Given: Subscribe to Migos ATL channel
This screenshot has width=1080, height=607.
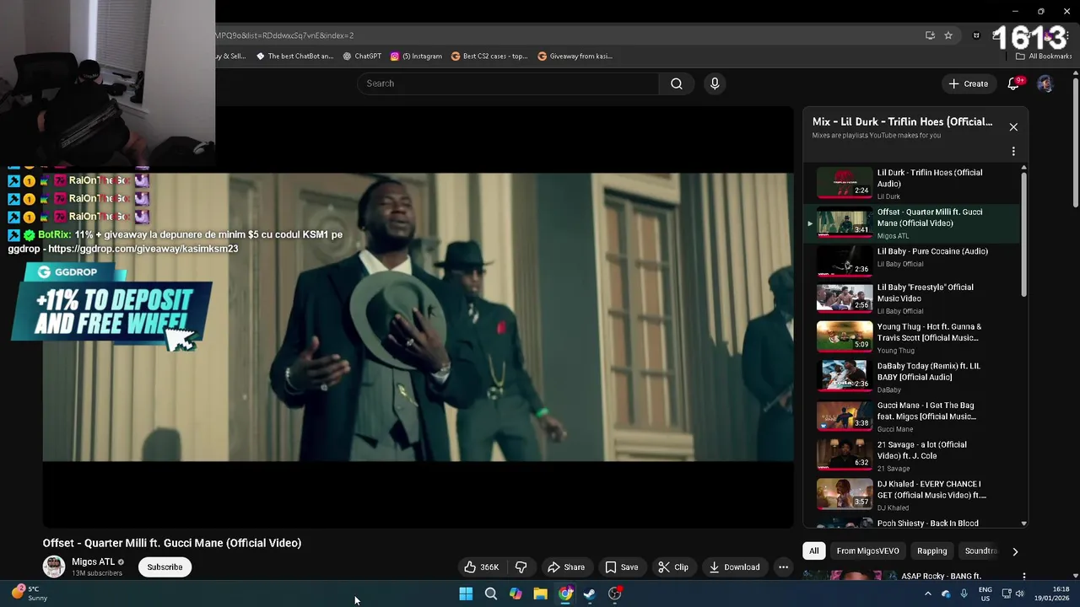Looking at the screenshot, I should (x=165, y=567).
